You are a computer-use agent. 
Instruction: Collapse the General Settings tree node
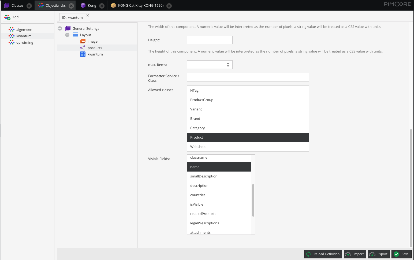tap(59, 28)
